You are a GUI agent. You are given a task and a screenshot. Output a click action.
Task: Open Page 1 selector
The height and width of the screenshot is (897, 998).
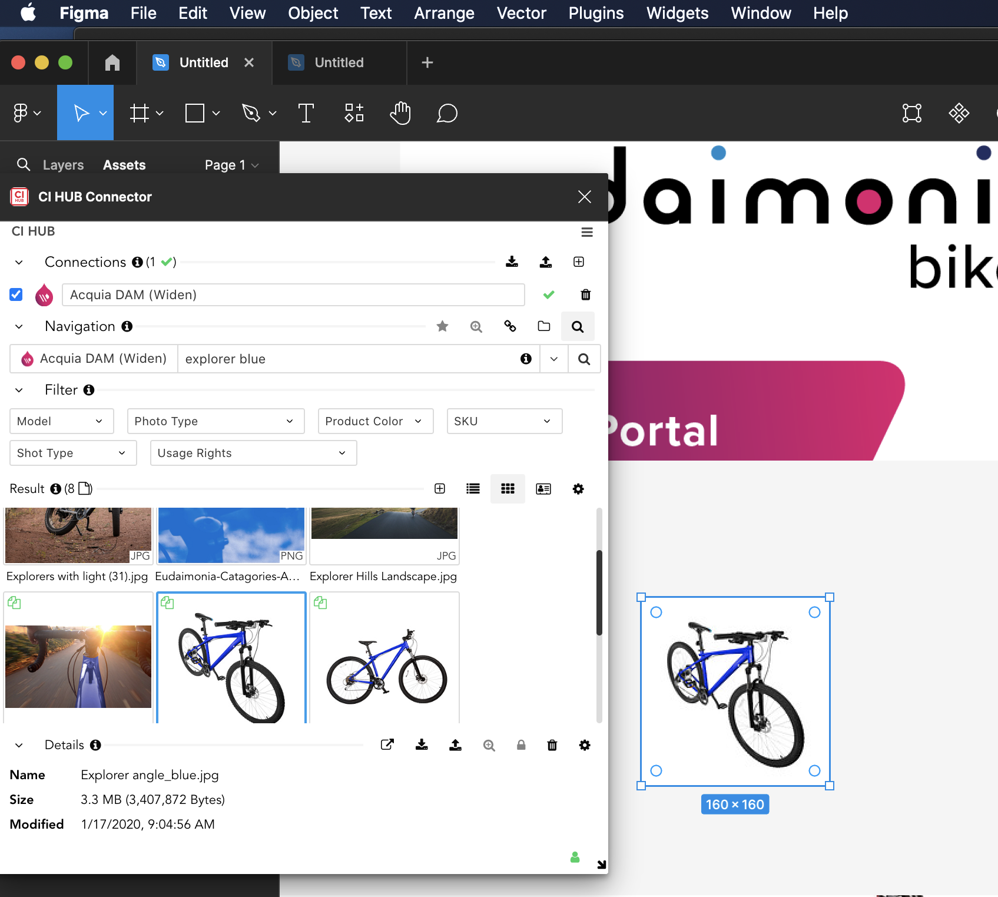[x=230, y=165]
